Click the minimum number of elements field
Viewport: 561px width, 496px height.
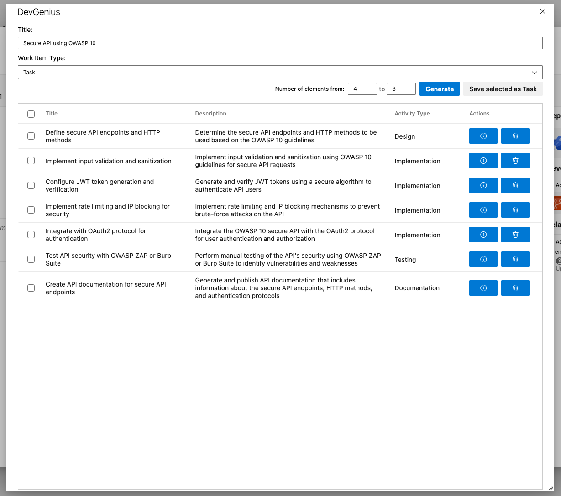click(x=362, y=89)
